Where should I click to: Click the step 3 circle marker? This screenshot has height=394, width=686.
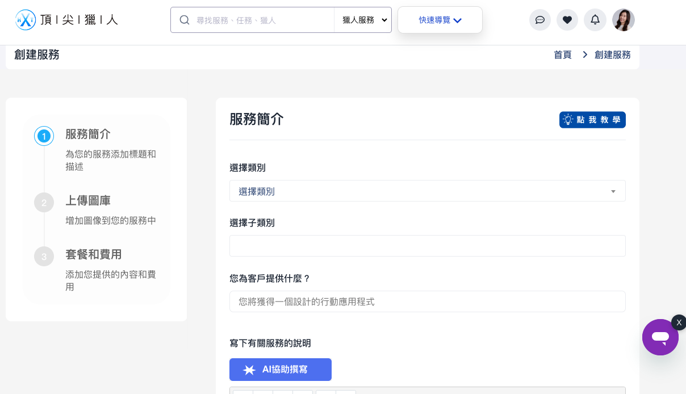click(x=44, y=257)
